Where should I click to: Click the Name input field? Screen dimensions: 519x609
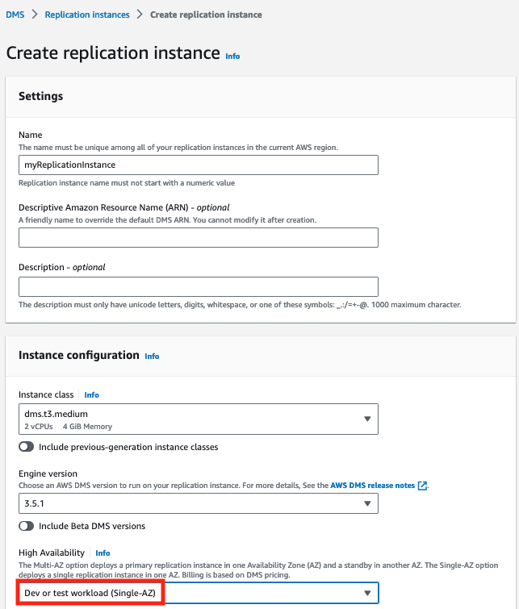198,165
